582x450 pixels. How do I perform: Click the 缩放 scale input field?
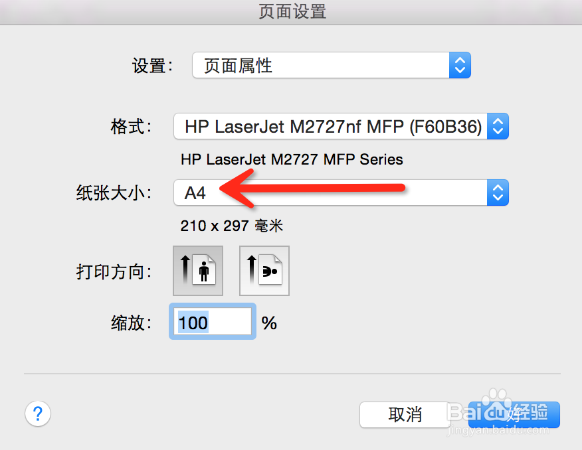coord(213,321)
